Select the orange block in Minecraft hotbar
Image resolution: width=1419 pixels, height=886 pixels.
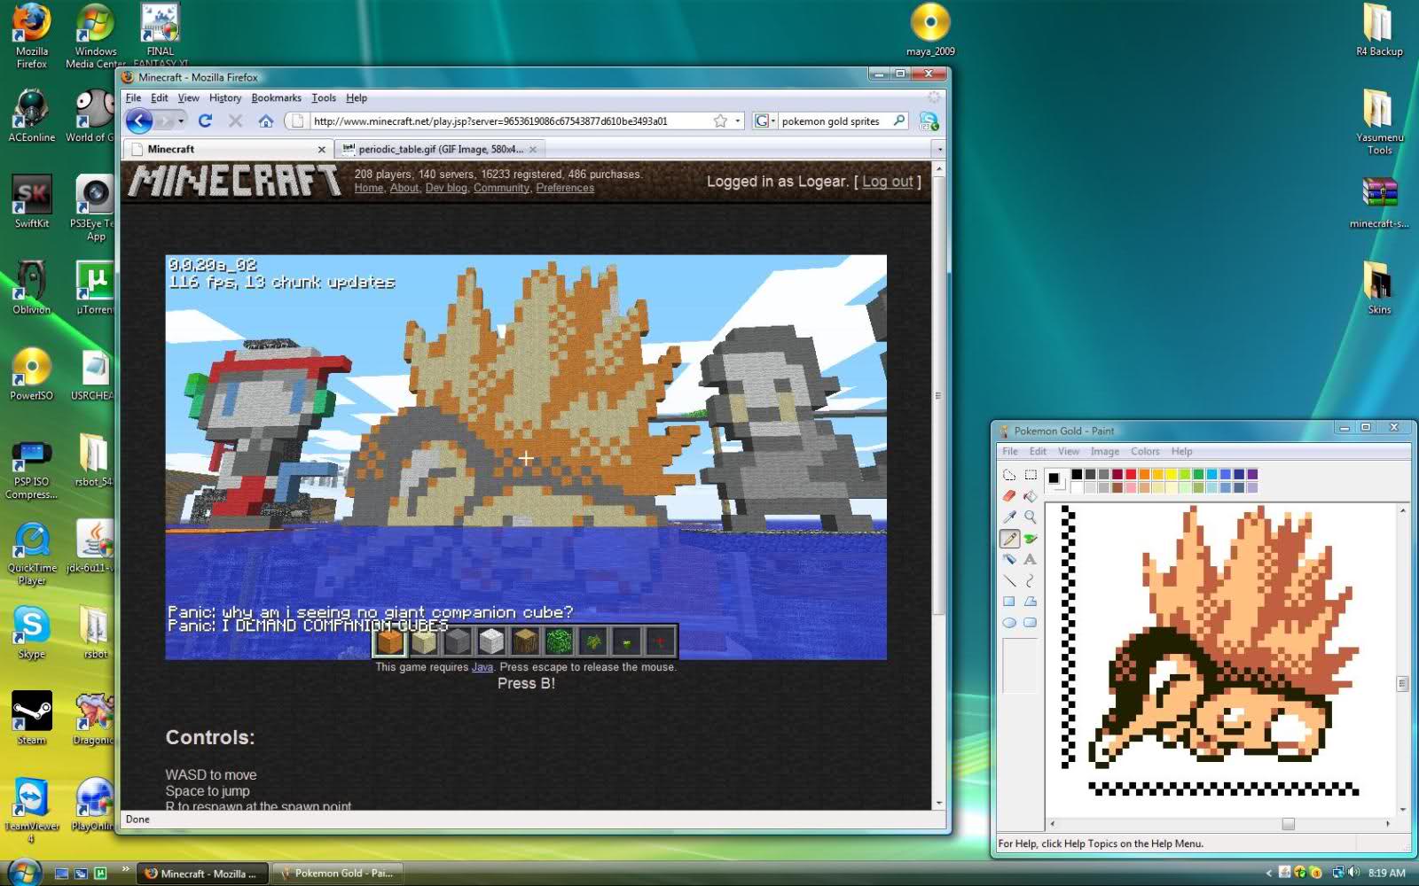389,641
